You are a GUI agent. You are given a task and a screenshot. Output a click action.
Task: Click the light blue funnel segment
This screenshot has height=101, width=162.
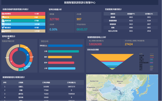(112, 64)
